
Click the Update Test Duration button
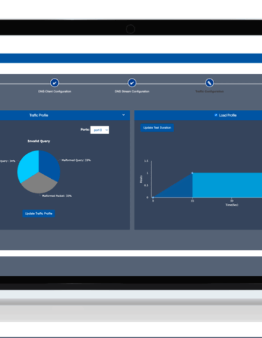(x=157, y=128)
